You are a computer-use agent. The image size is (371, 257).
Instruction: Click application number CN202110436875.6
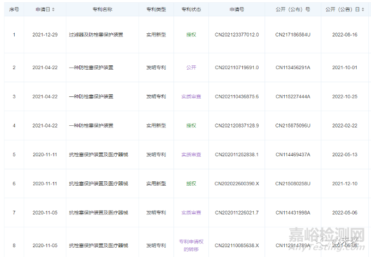(237, 96)
